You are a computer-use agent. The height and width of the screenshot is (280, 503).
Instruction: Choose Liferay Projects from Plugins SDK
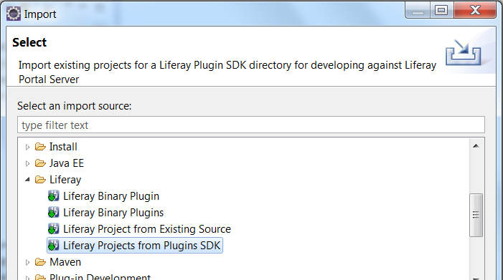pyautogui.click(x=141, y=246)
